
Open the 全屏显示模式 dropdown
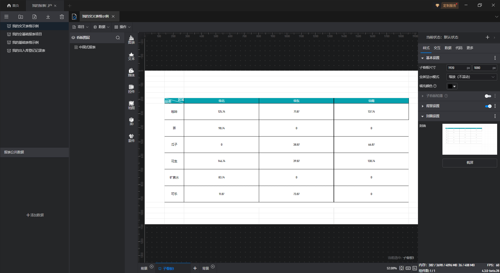coord(471,77)
